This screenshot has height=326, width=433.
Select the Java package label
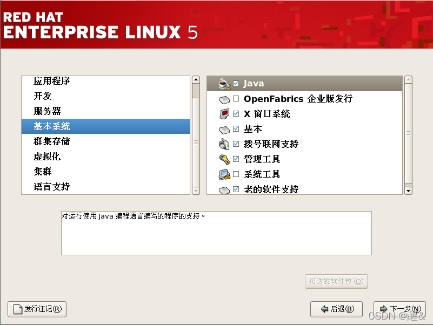[254, 84]
